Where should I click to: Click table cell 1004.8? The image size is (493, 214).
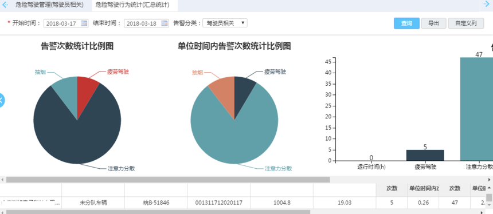tap(282, 203)
